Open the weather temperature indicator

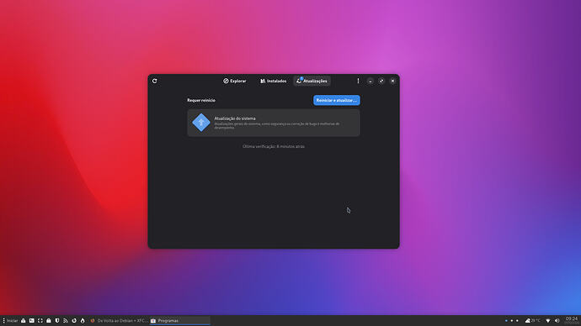coord(533,320)
